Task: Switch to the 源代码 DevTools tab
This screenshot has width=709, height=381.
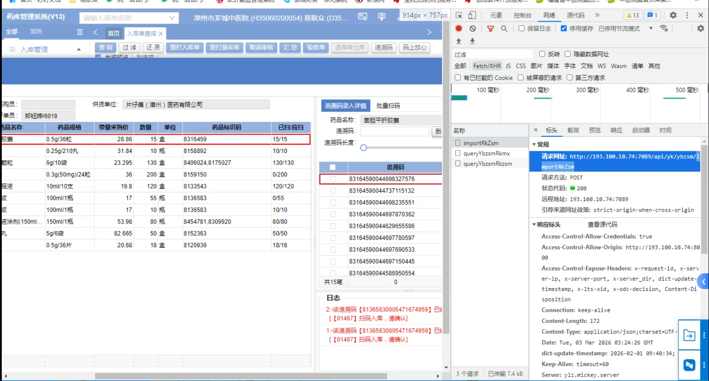Action: tap(576, 15)
